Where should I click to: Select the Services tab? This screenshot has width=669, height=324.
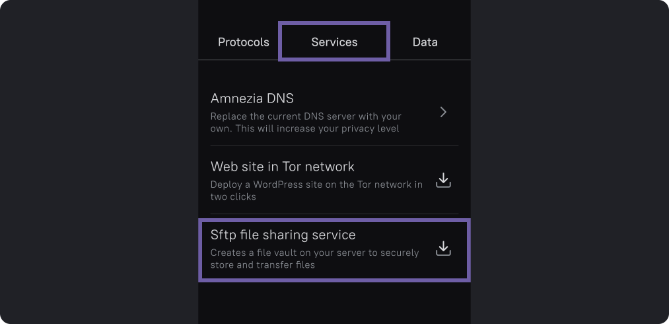[334, 42]
